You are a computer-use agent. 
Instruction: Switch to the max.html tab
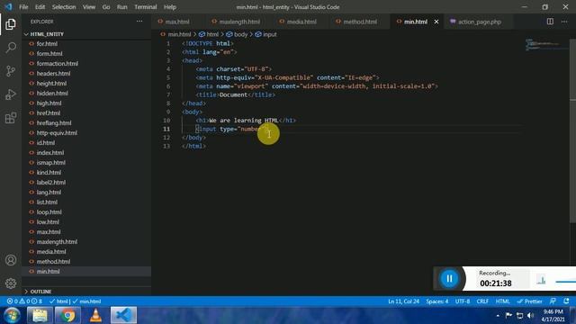click(x=177, y=22)
